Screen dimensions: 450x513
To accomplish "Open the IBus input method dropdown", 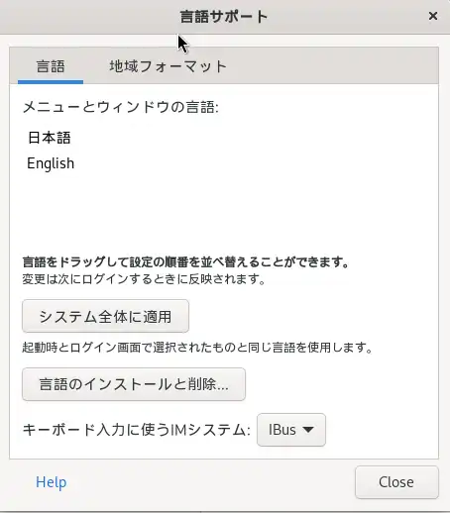I will [x=291, y=430].
